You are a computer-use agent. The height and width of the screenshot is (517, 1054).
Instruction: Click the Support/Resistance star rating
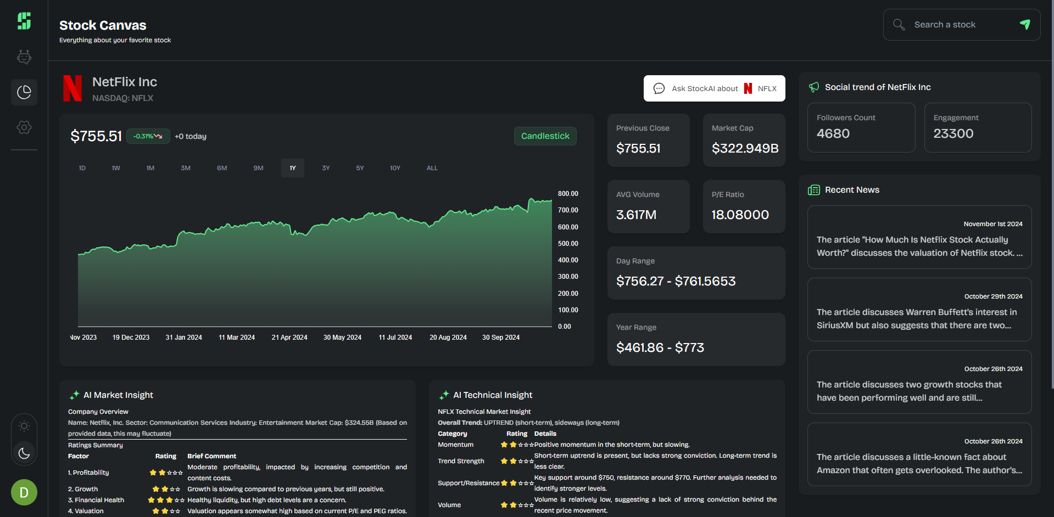[x=517, y=483]
